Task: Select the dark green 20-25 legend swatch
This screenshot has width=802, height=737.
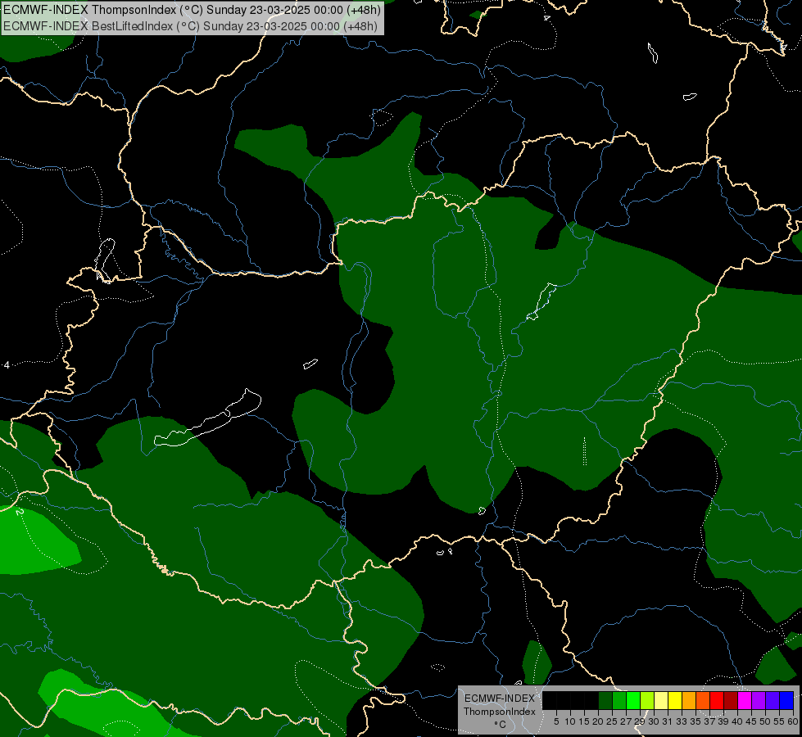Action: 605,700
